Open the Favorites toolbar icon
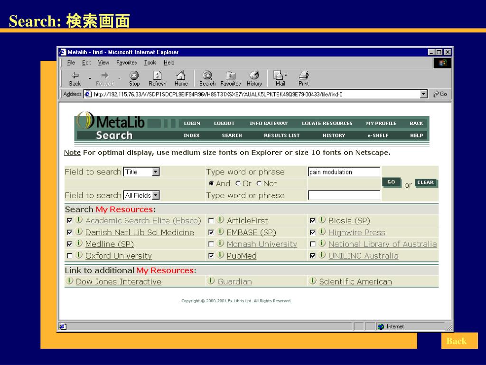 click(x=231, y=79)
